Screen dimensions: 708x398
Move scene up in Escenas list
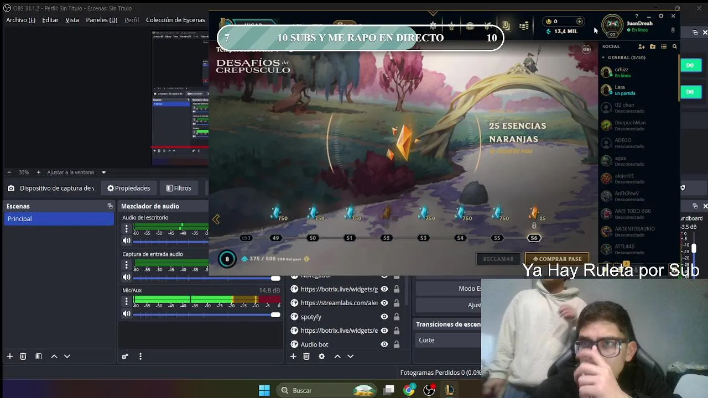(x=54, y=357)
